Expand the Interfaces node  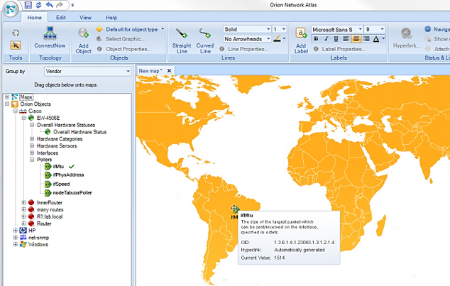point(32,153)
